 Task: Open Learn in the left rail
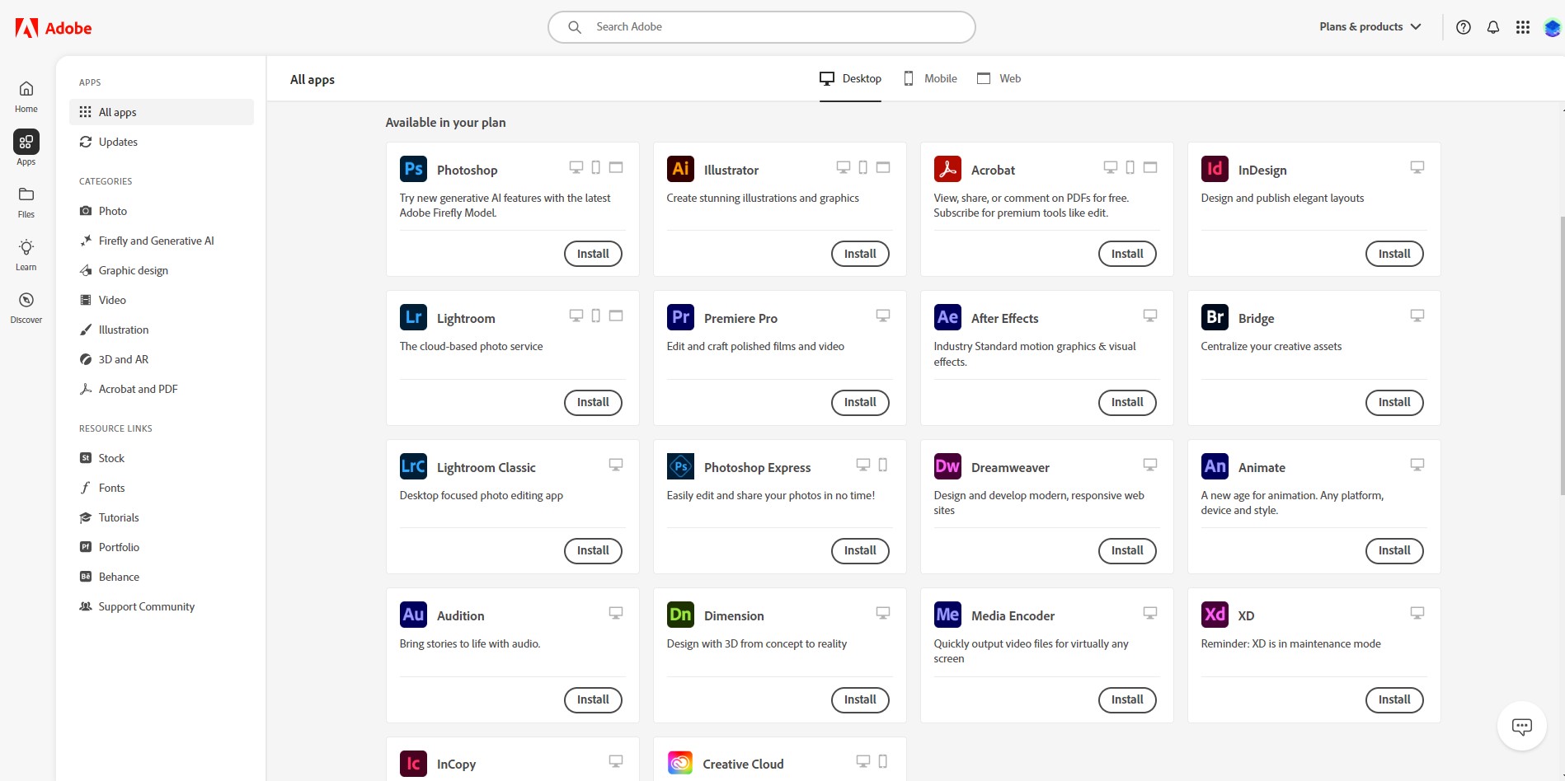click(26, 255)
